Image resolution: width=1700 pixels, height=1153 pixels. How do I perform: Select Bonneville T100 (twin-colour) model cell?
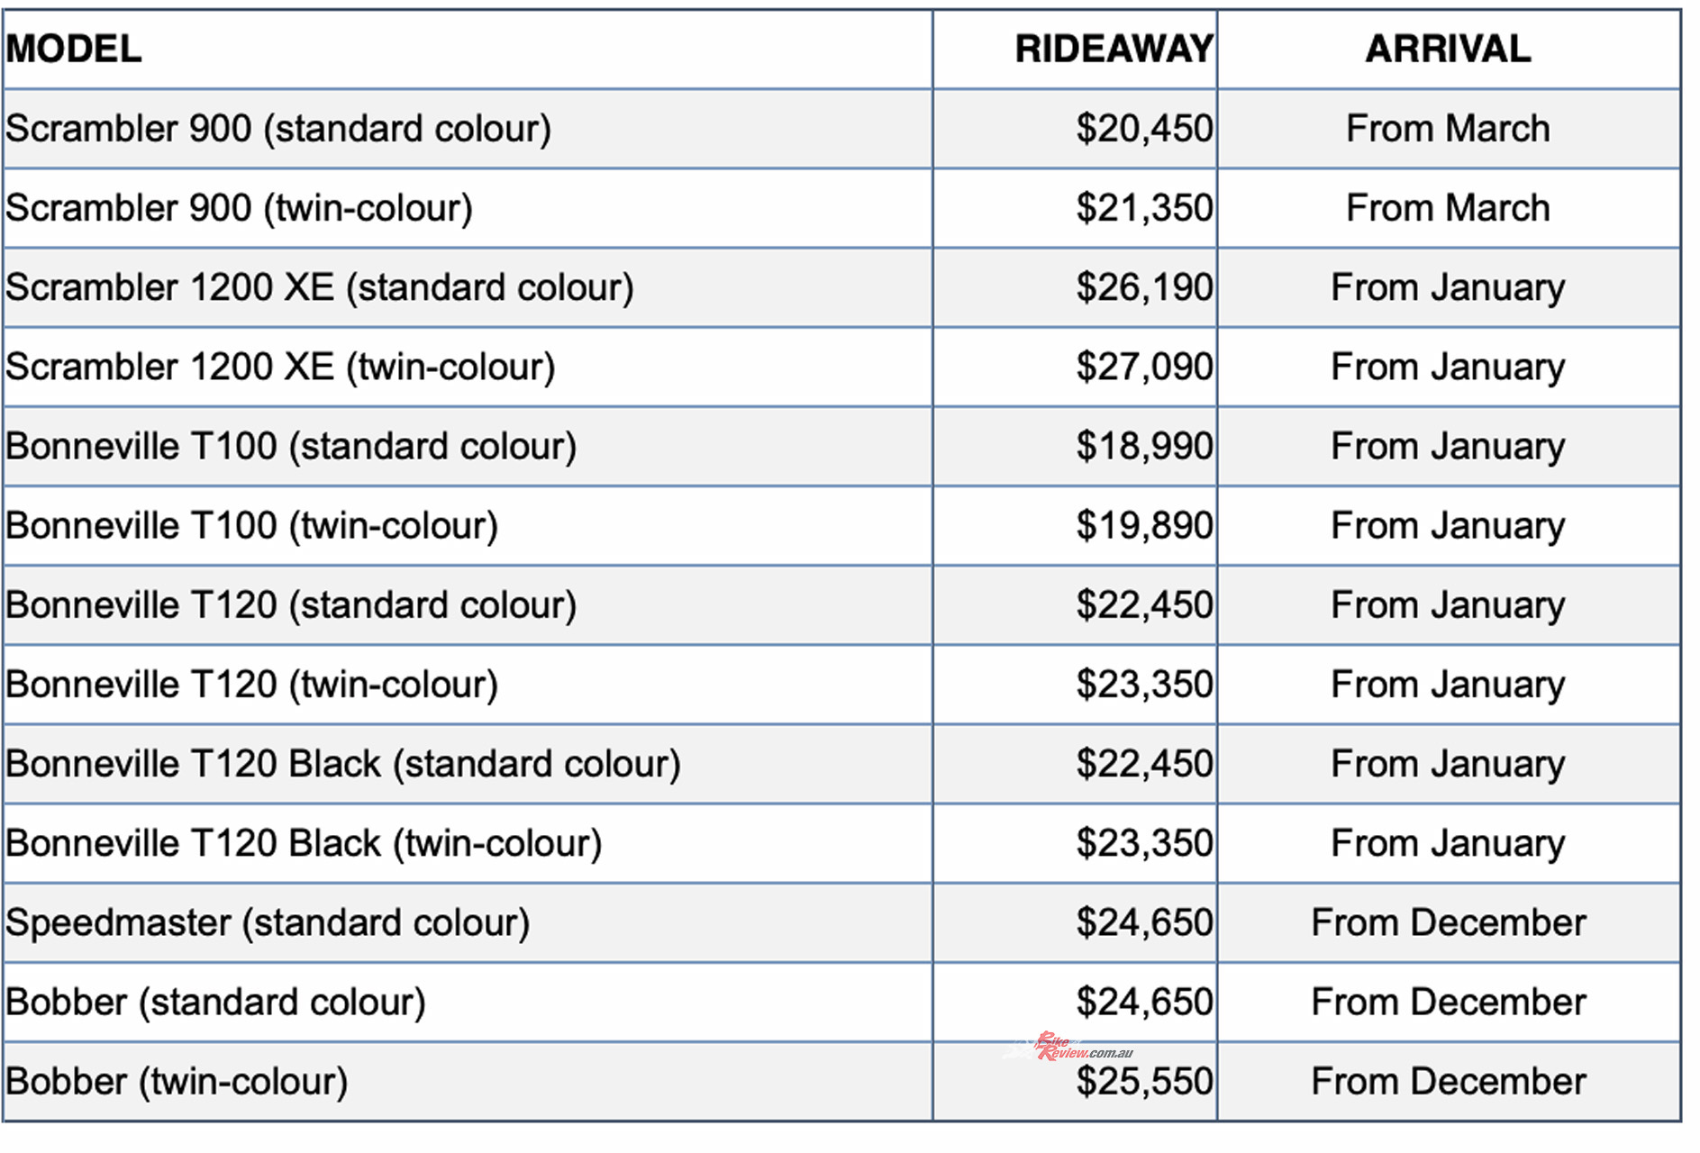tap(252, 525)
